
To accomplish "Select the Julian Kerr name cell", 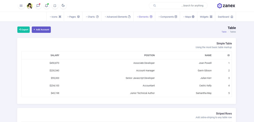I will tap(206, 78).
